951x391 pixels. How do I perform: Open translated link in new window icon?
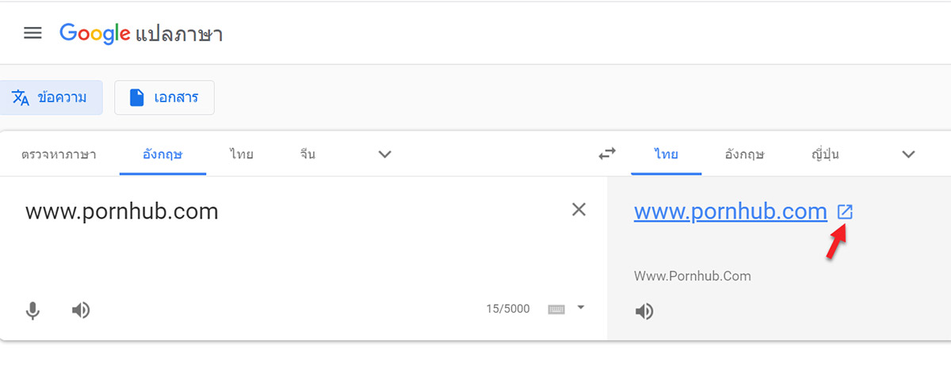(846, 212)
